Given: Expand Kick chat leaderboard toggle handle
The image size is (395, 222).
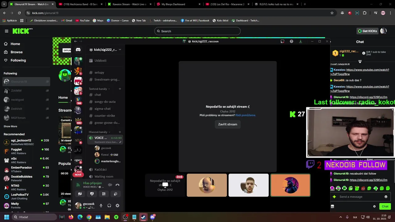Looking at the screenshot, I should (x=360, y=62).
